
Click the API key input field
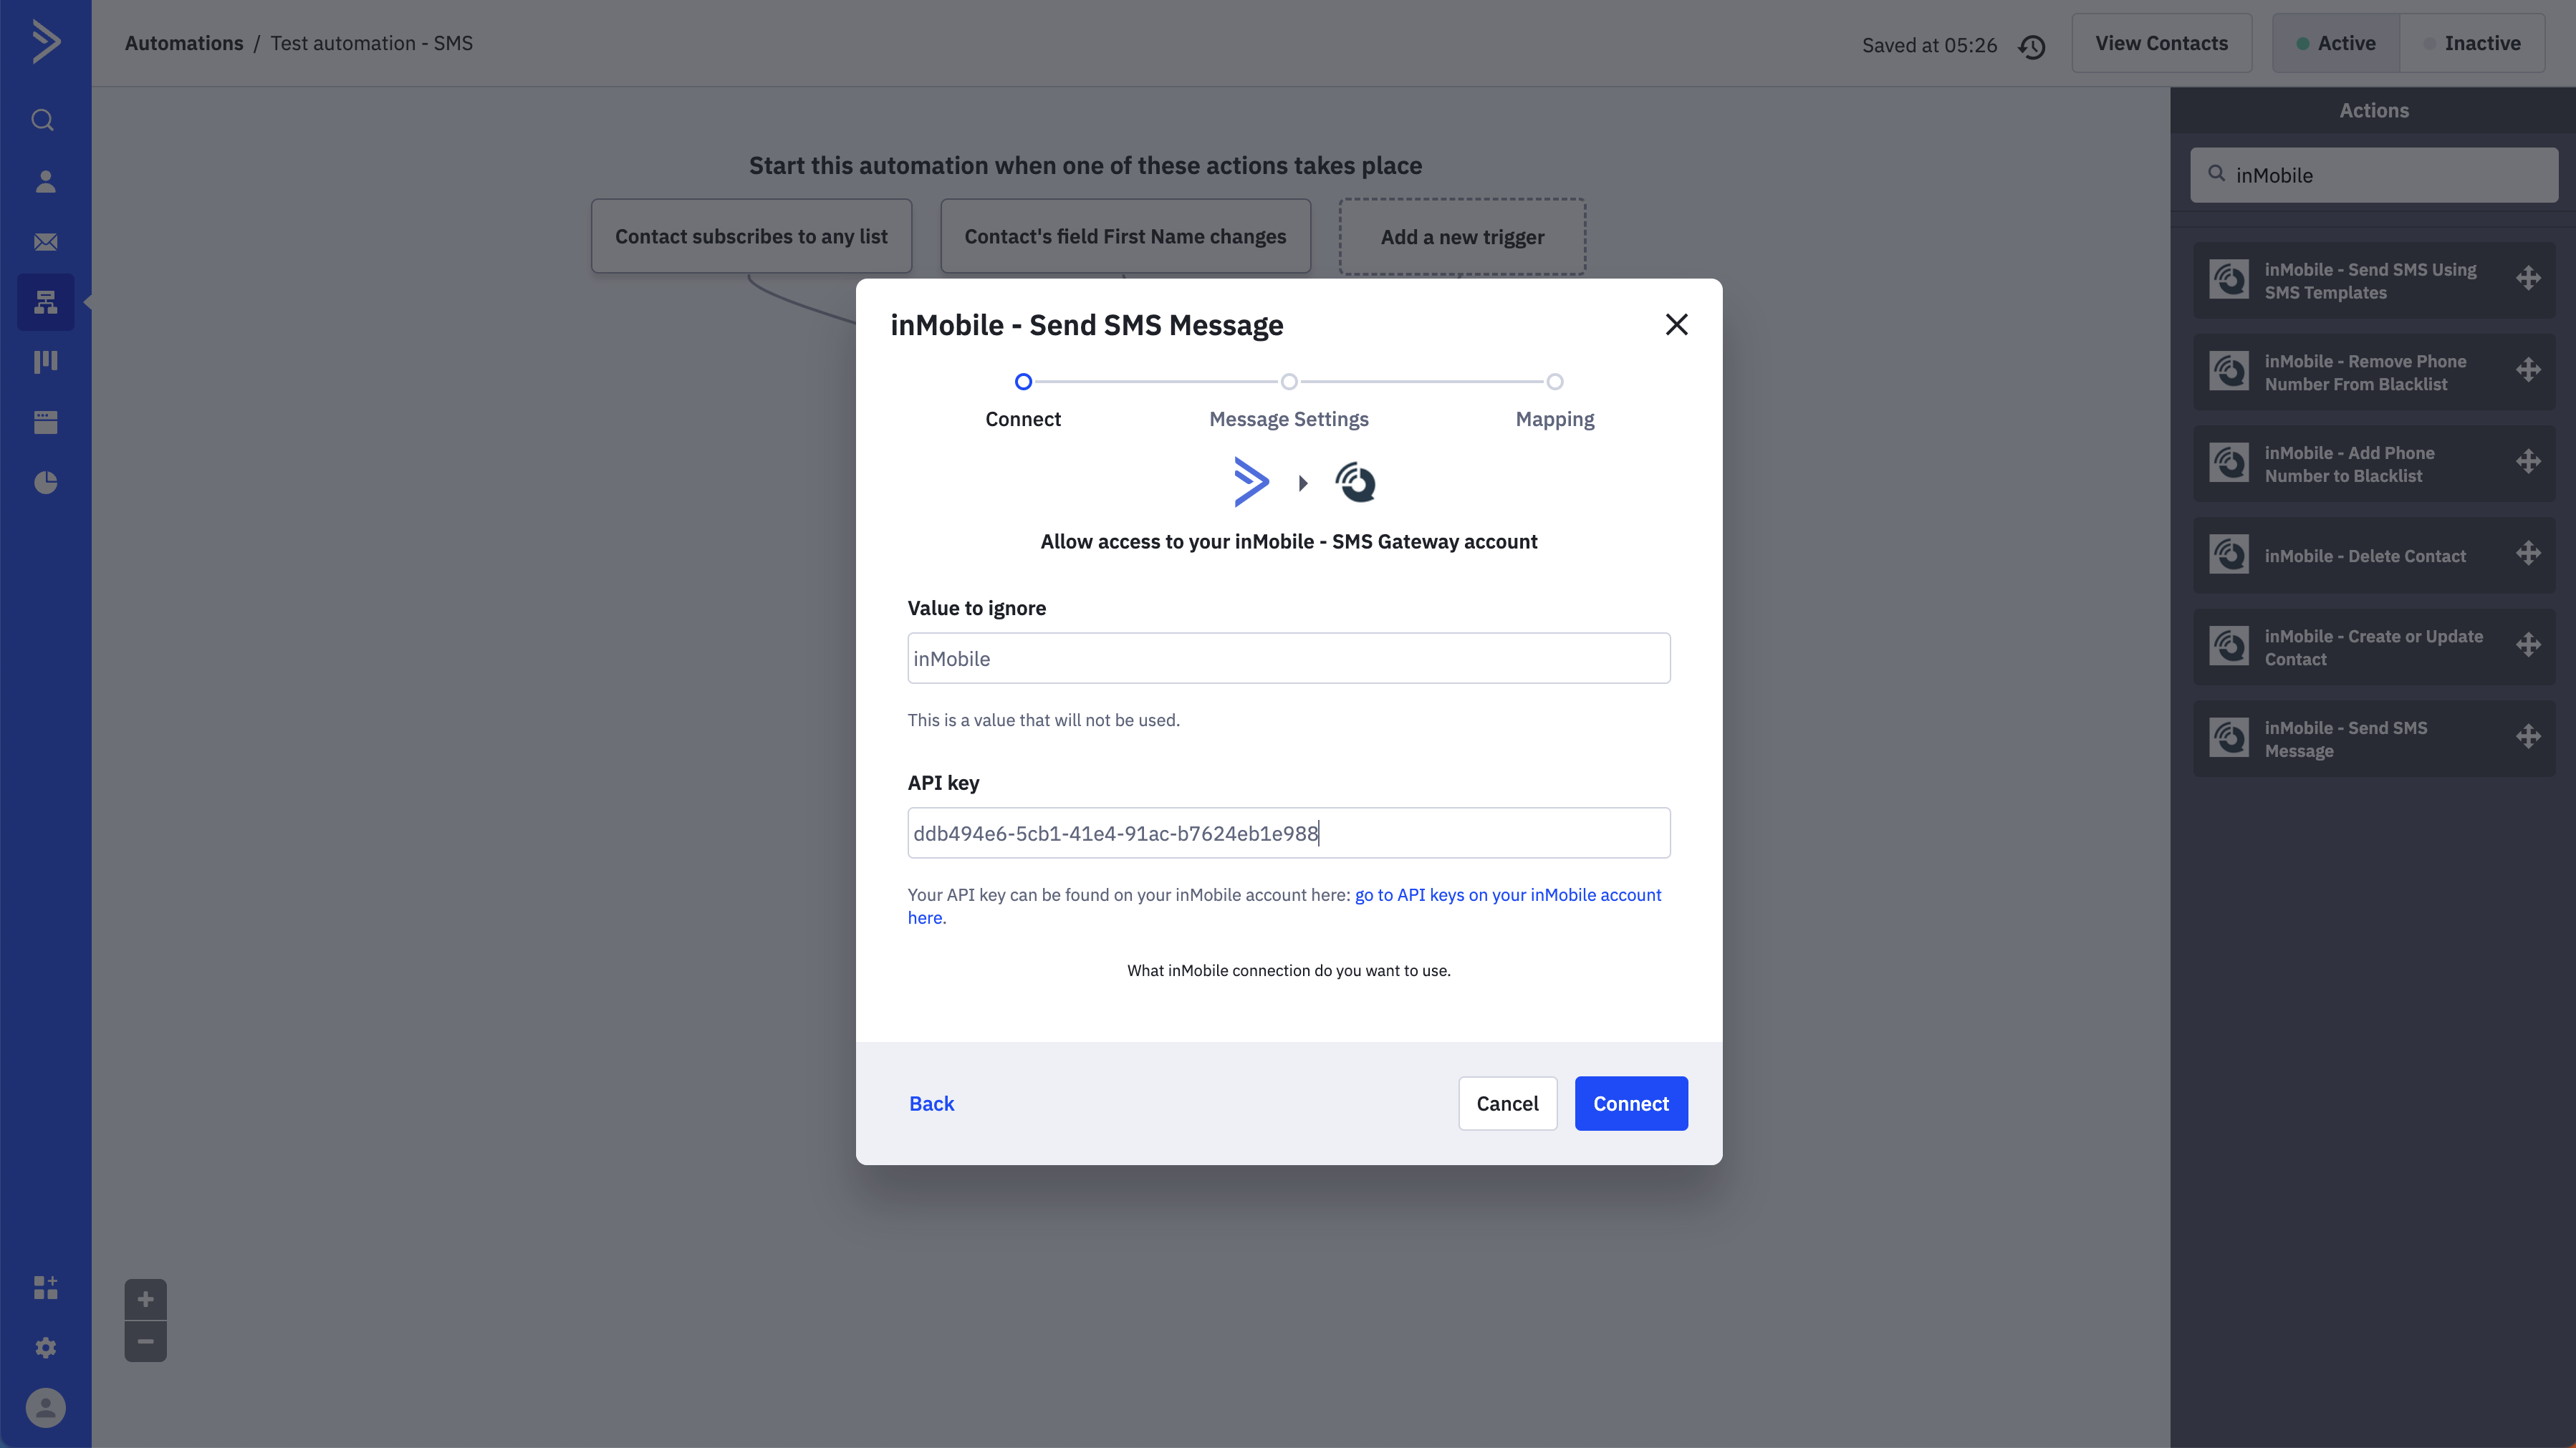tap(1288, 833)
